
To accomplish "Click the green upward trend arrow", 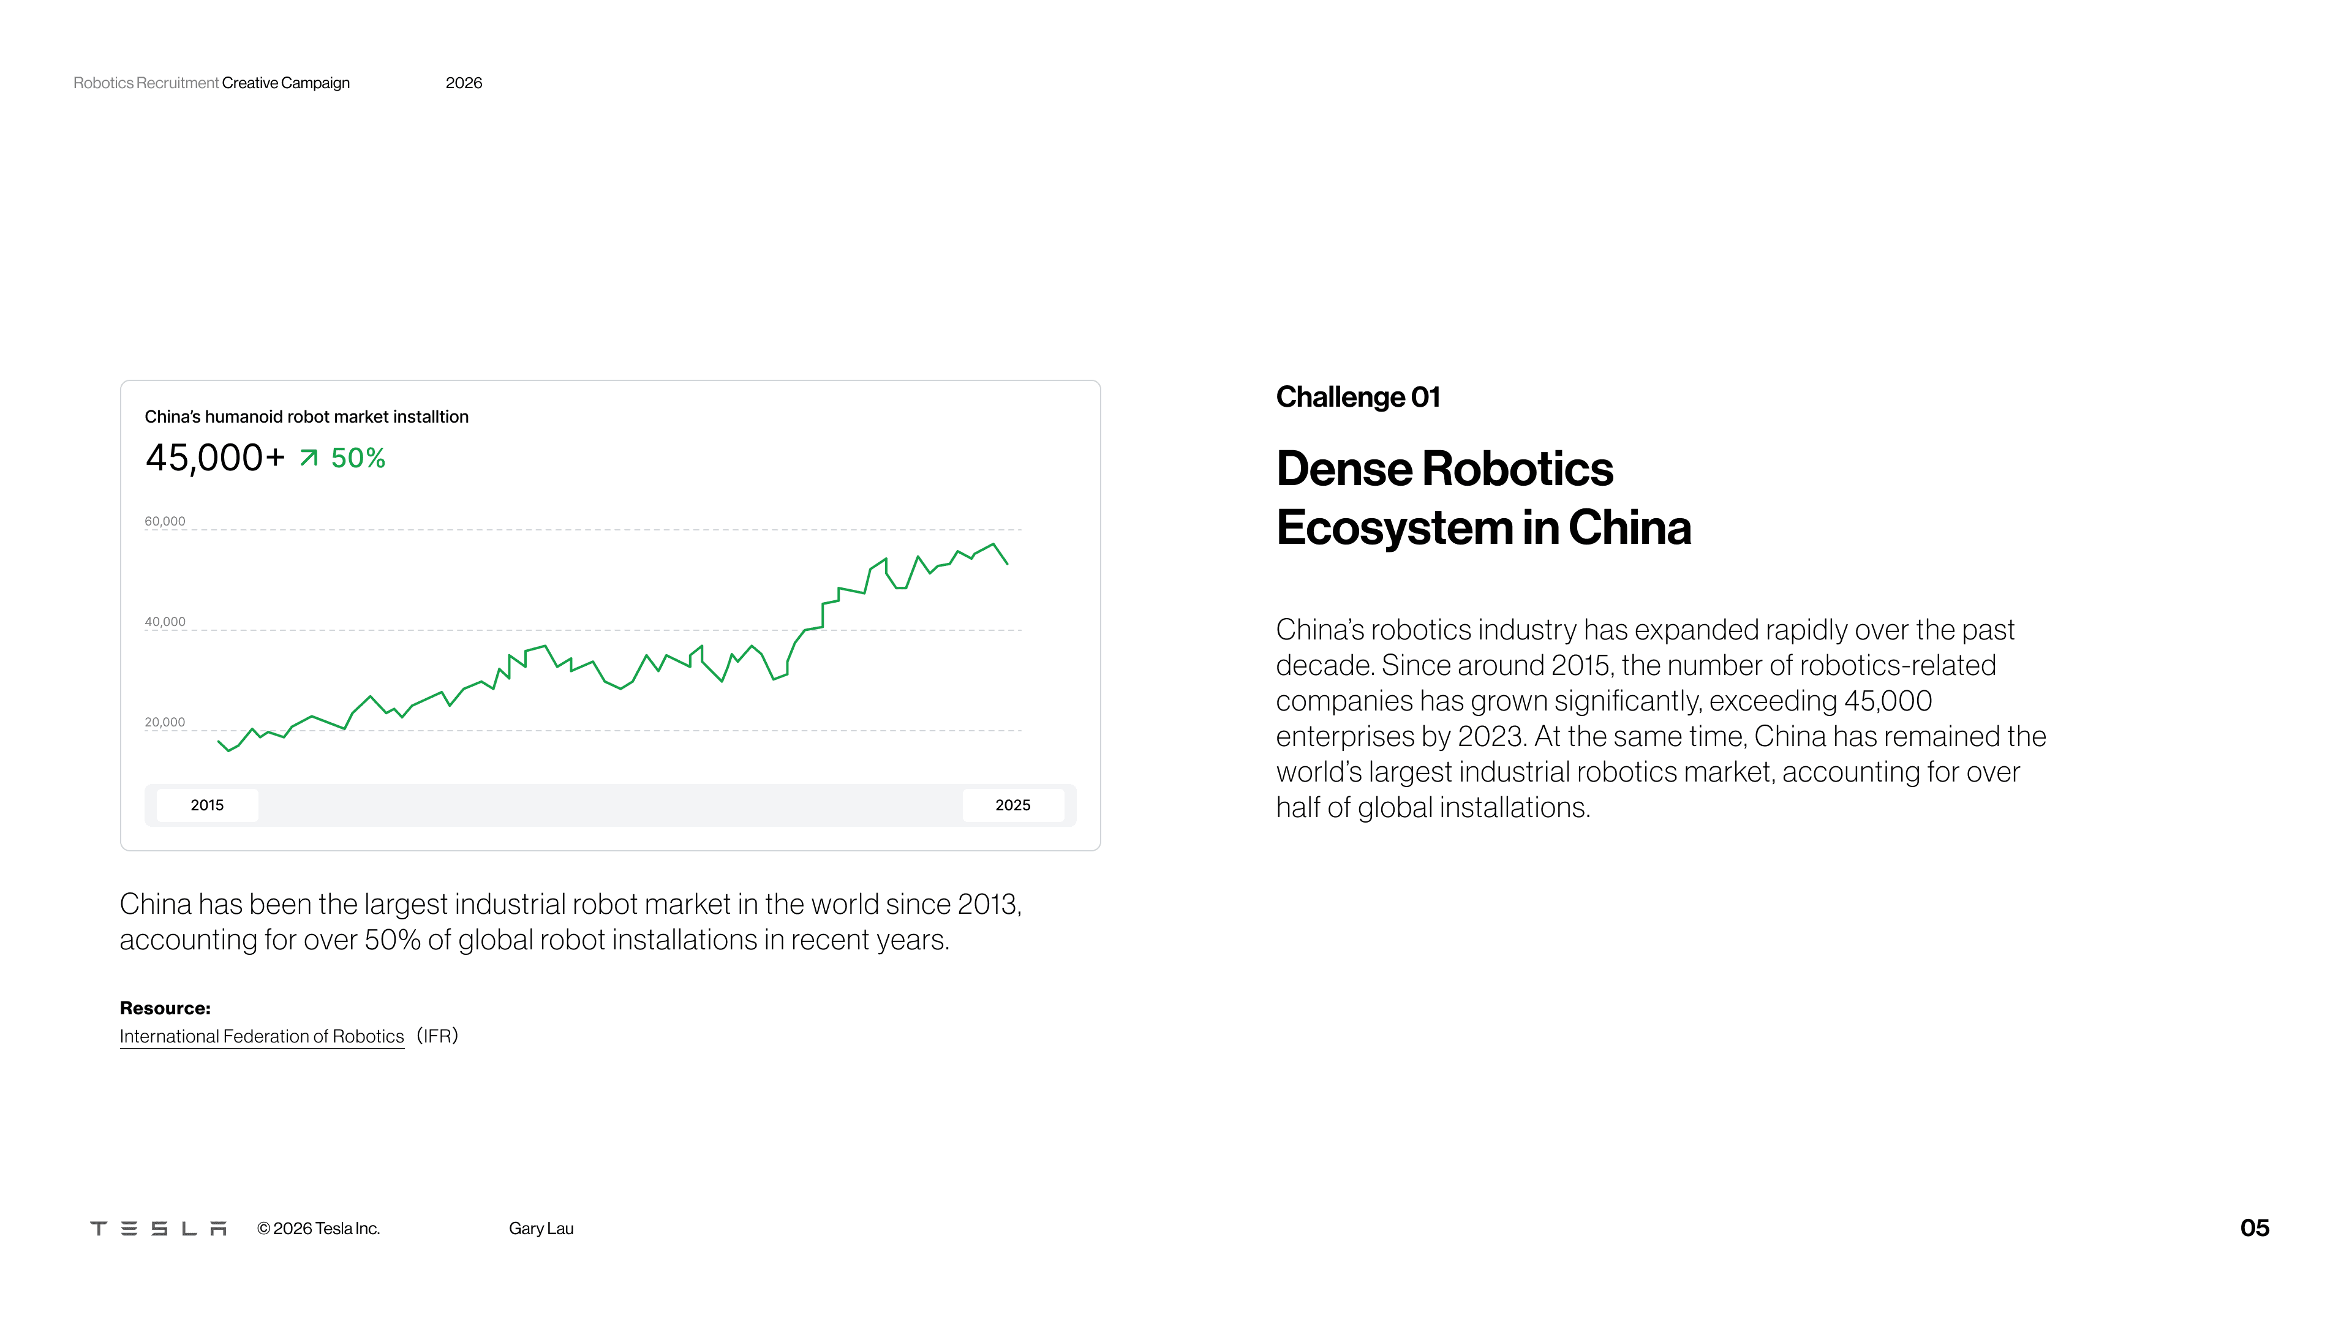I will click(309, 458).
